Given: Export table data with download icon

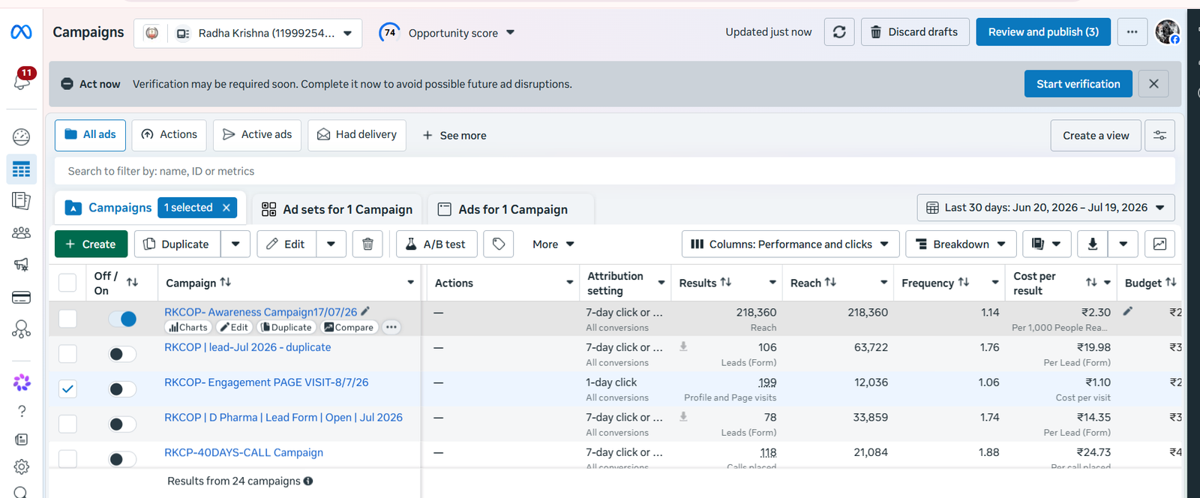Looking at the screenshot, I should point(1093,244).
